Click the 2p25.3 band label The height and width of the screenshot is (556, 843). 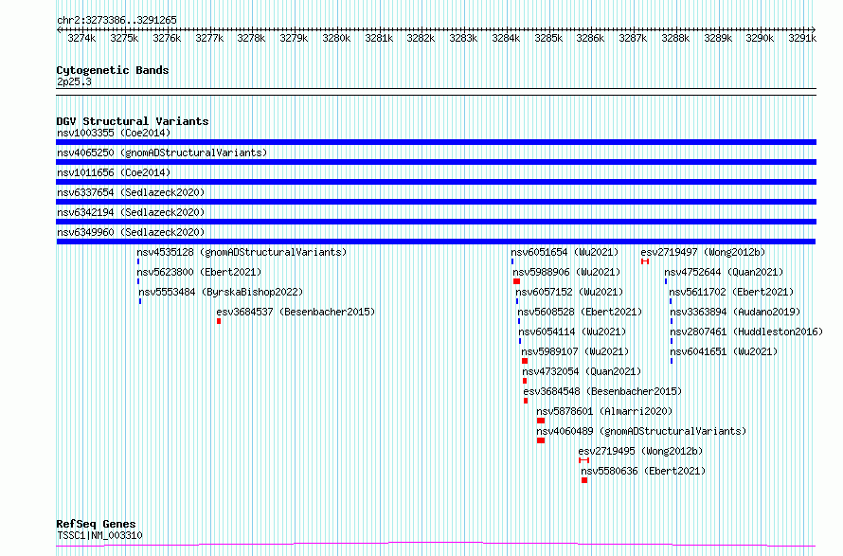pos(74,81)
